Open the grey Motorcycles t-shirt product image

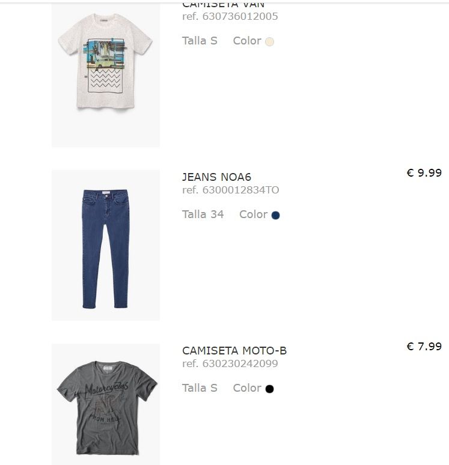point(106,404)
